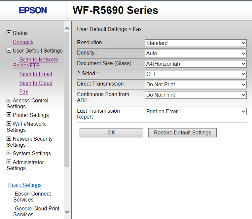Viewport: 252px width, 219px height.
Task: Click WF-R5690 Series title
Action: click(115, 10)
